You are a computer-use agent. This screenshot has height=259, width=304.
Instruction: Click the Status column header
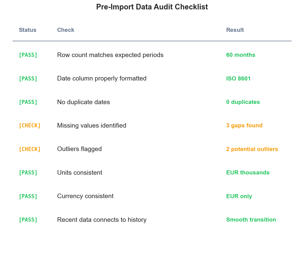(x=28, y=30)
